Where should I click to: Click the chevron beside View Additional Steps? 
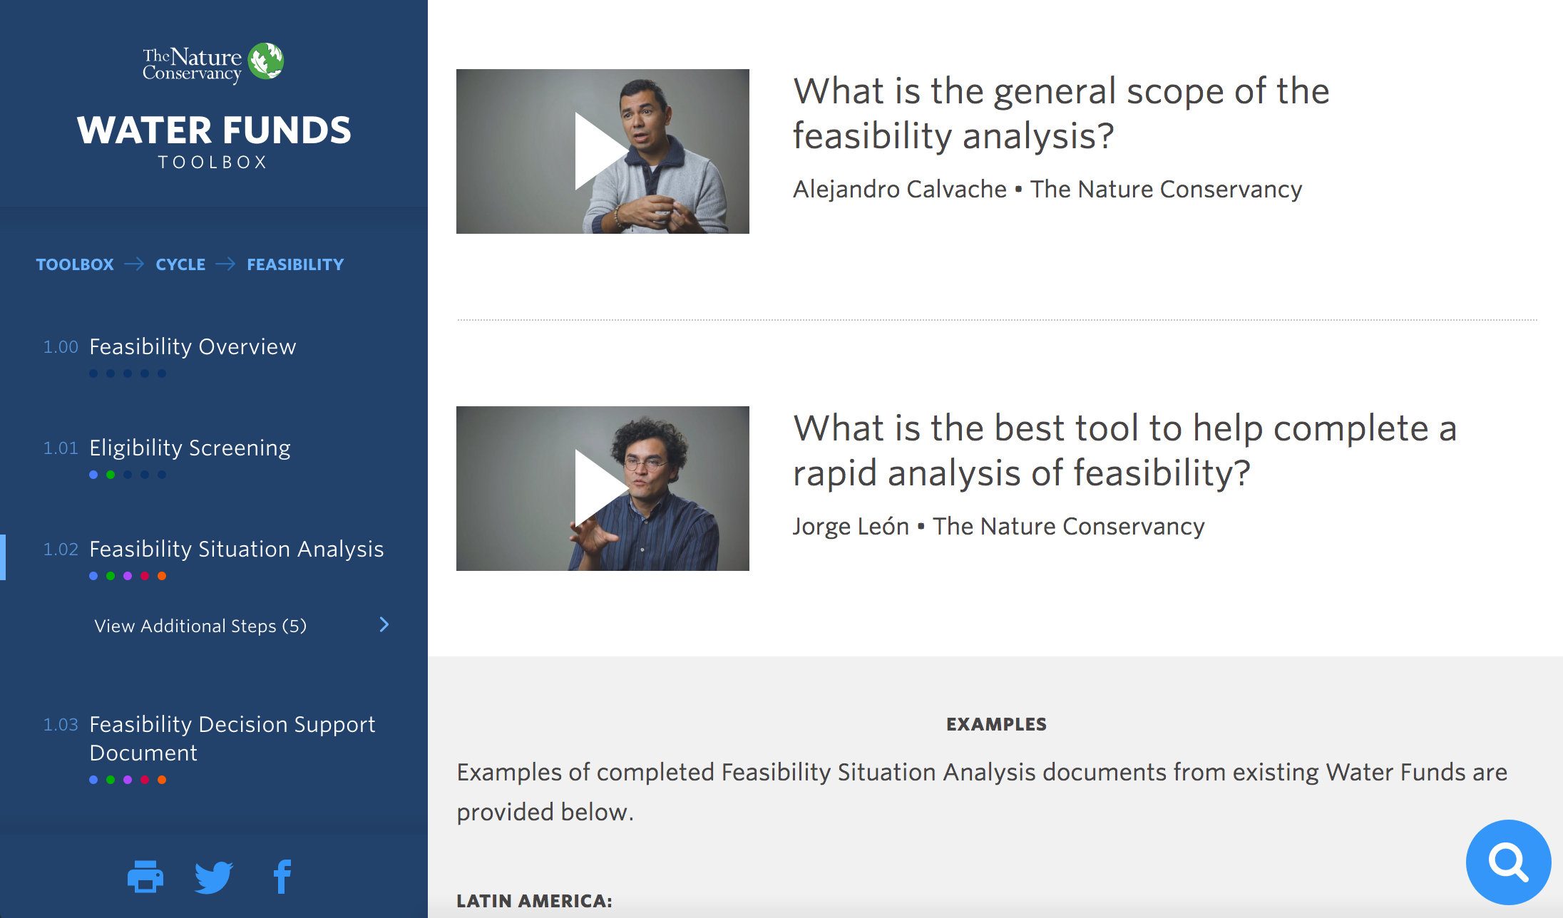point(384,624)
